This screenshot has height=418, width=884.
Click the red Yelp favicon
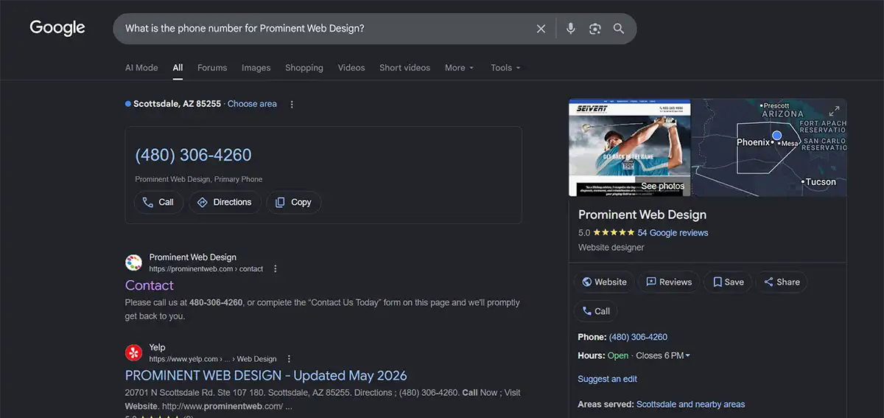133,352
